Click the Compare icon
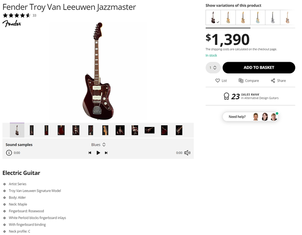 pyautogui.click(x=241, y=81)
